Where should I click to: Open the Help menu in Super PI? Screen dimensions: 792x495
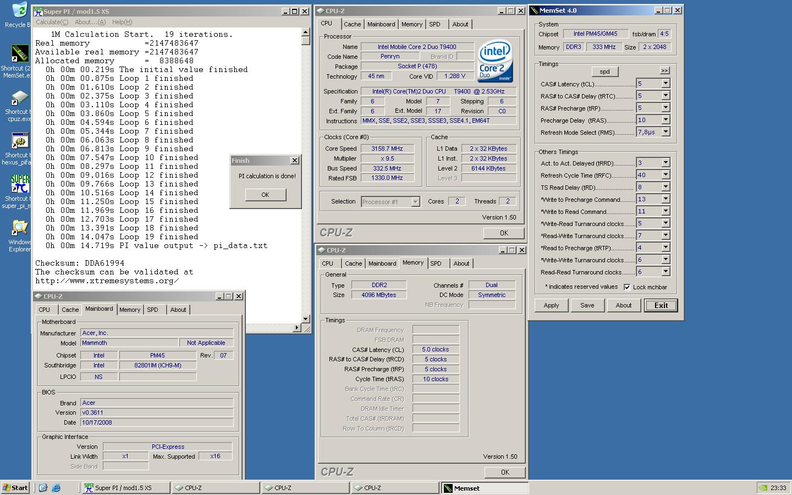tap(122, 22)
